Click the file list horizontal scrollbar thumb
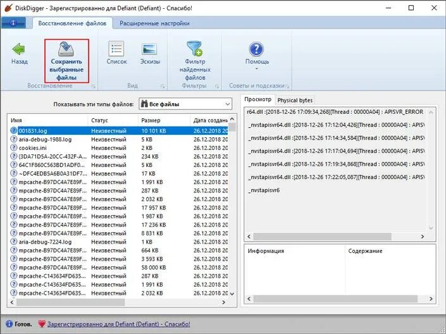The image size is (446, 334). (x=70, y=302)
